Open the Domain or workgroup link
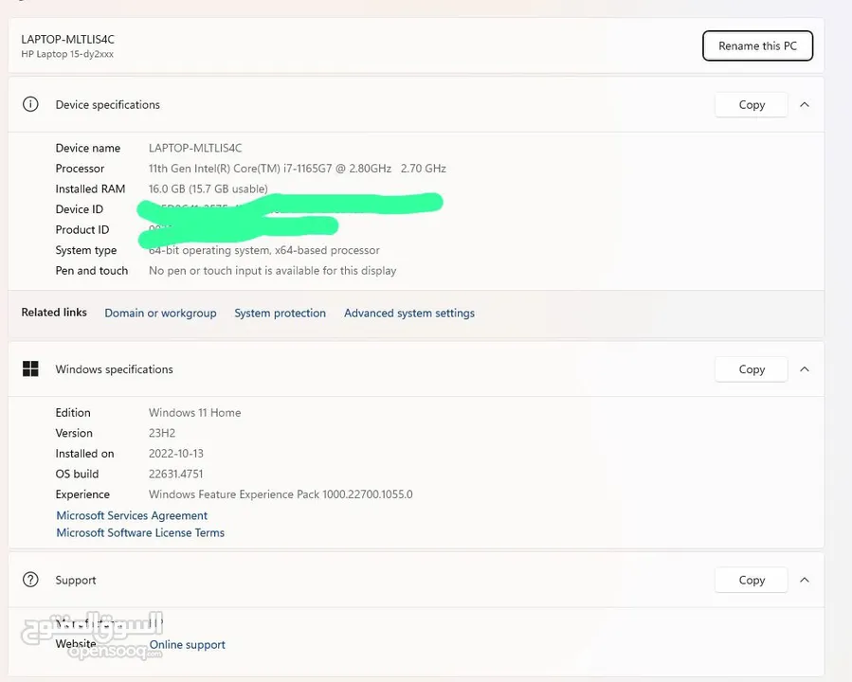The height and width of the screenshot is (682, 852). click(160, 314)
